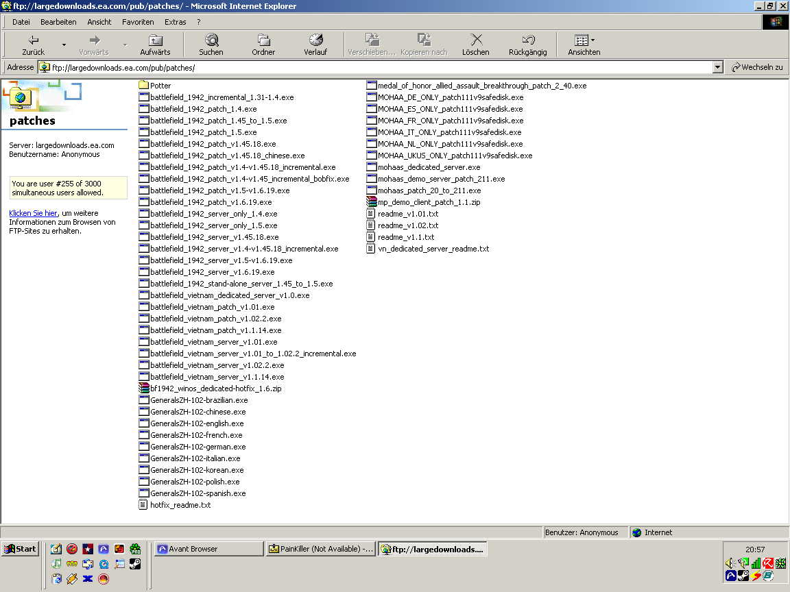Open the Extras menu

[x=176, y=22]
